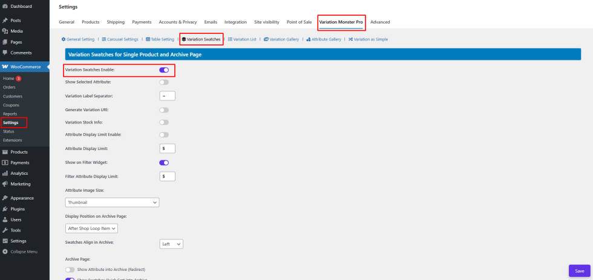Click the Filter Attribute Display Limit field
Screen dimensions: 593x280
pyautogui.click(x=167, y=177)
